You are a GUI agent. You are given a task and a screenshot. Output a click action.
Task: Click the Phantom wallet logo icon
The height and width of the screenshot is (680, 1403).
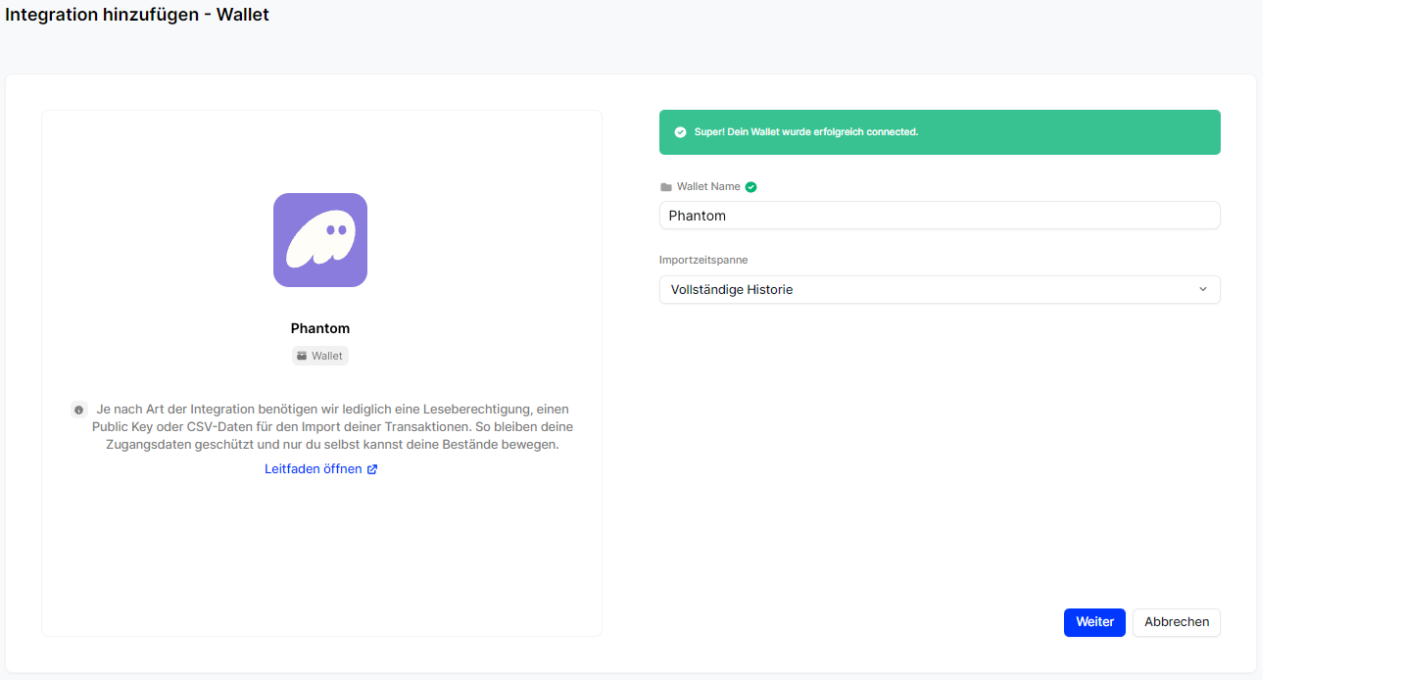pos(320,239)
